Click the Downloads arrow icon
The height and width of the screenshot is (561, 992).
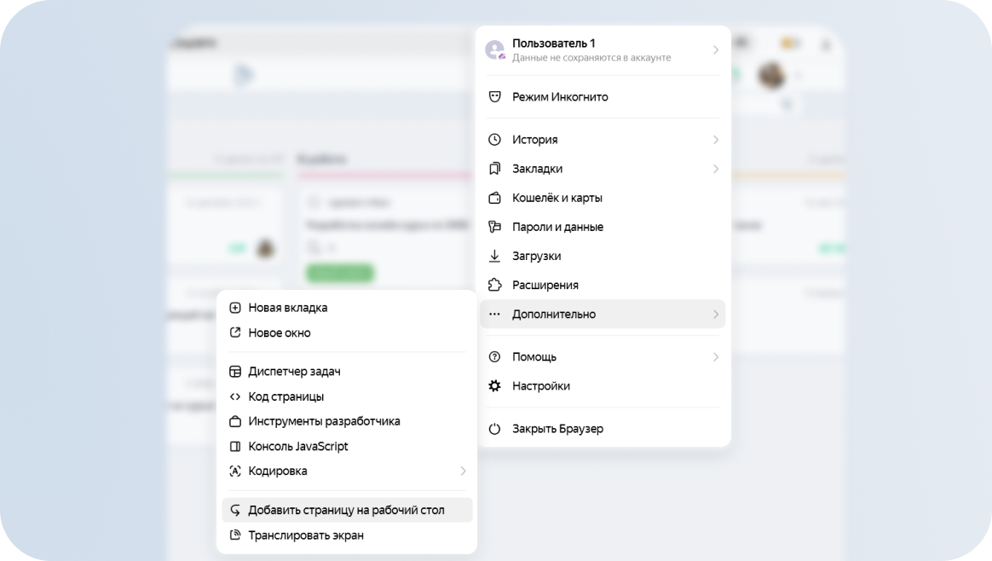494,256
